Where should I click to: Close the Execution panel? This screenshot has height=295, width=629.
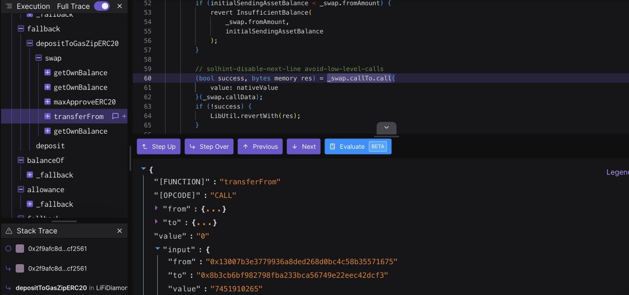pyautogui.click(x=120, y=6)
